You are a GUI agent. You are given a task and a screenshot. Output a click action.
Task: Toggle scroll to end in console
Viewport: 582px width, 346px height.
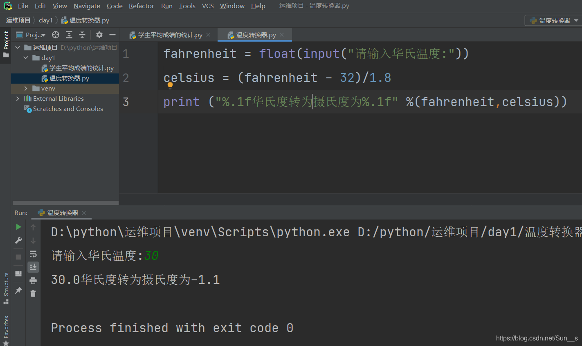click(33, 267)
